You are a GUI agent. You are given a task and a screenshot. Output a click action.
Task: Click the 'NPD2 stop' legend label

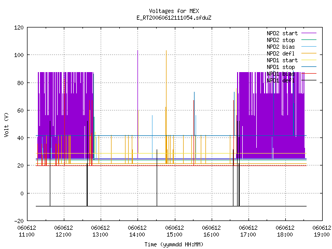[x=281, y=40]
